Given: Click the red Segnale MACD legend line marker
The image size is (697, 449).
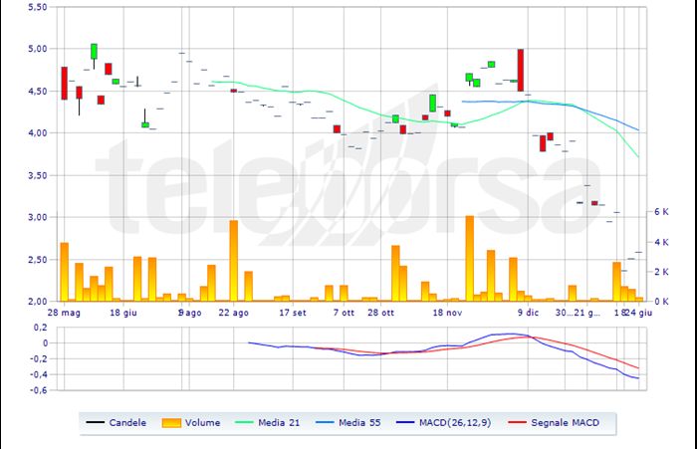Looking at the screenshot, I should tap(517, 422).
